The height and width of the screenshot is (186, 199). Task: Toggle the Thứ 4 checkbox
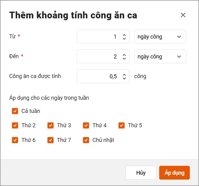coord(86,125)
